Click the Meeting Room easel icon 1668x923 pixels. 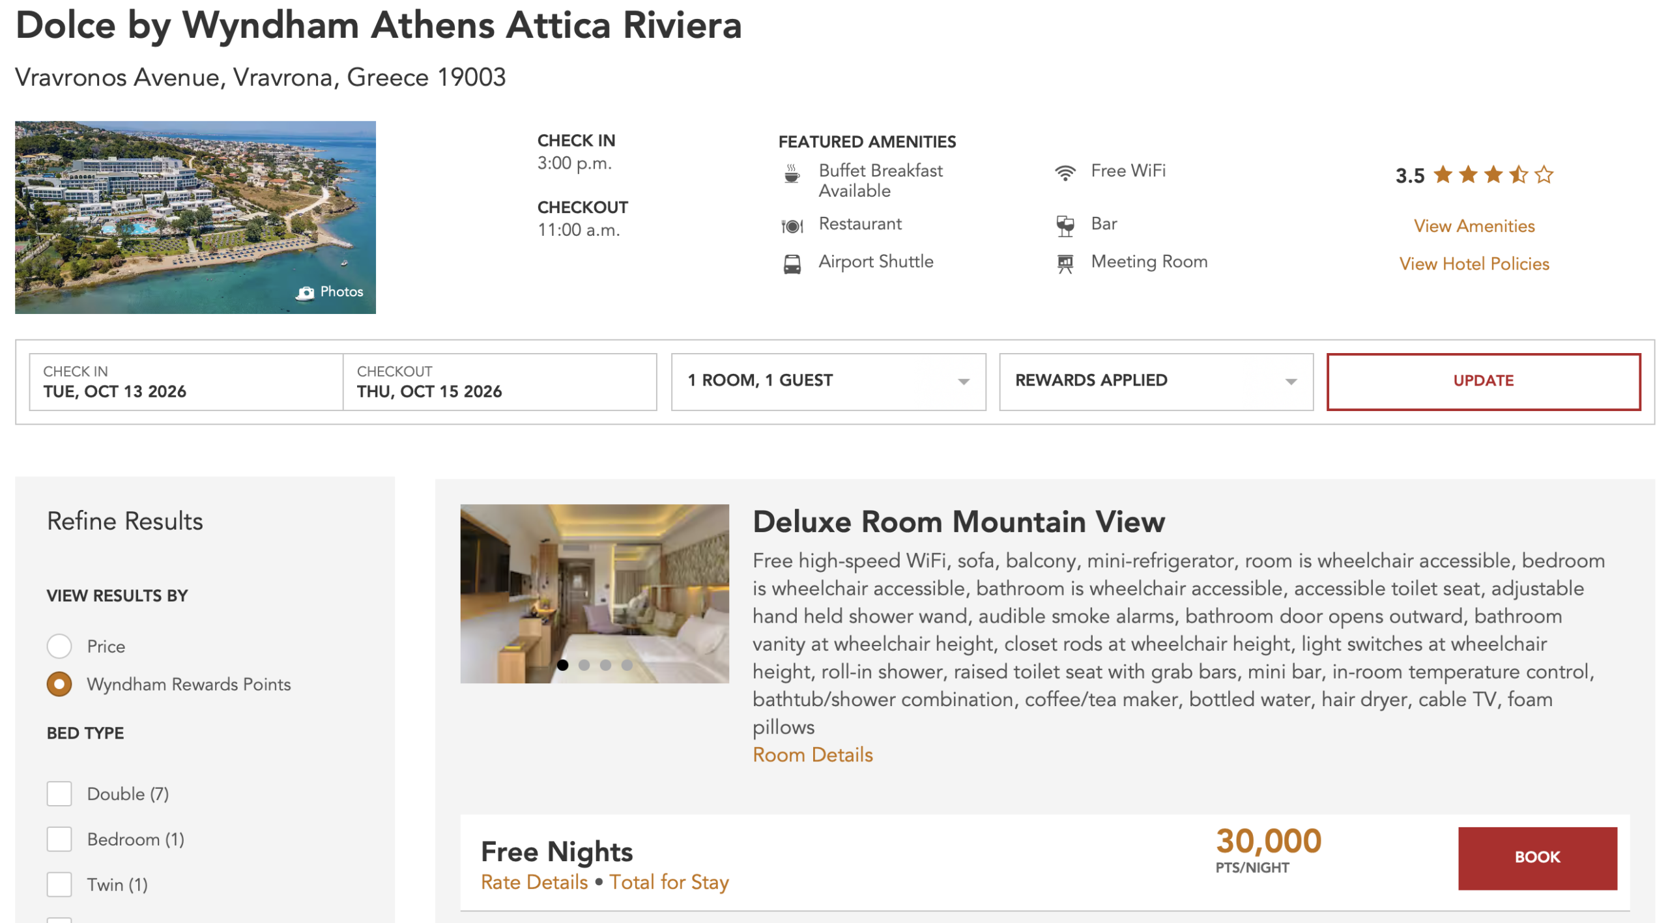tap(1065, 262)
